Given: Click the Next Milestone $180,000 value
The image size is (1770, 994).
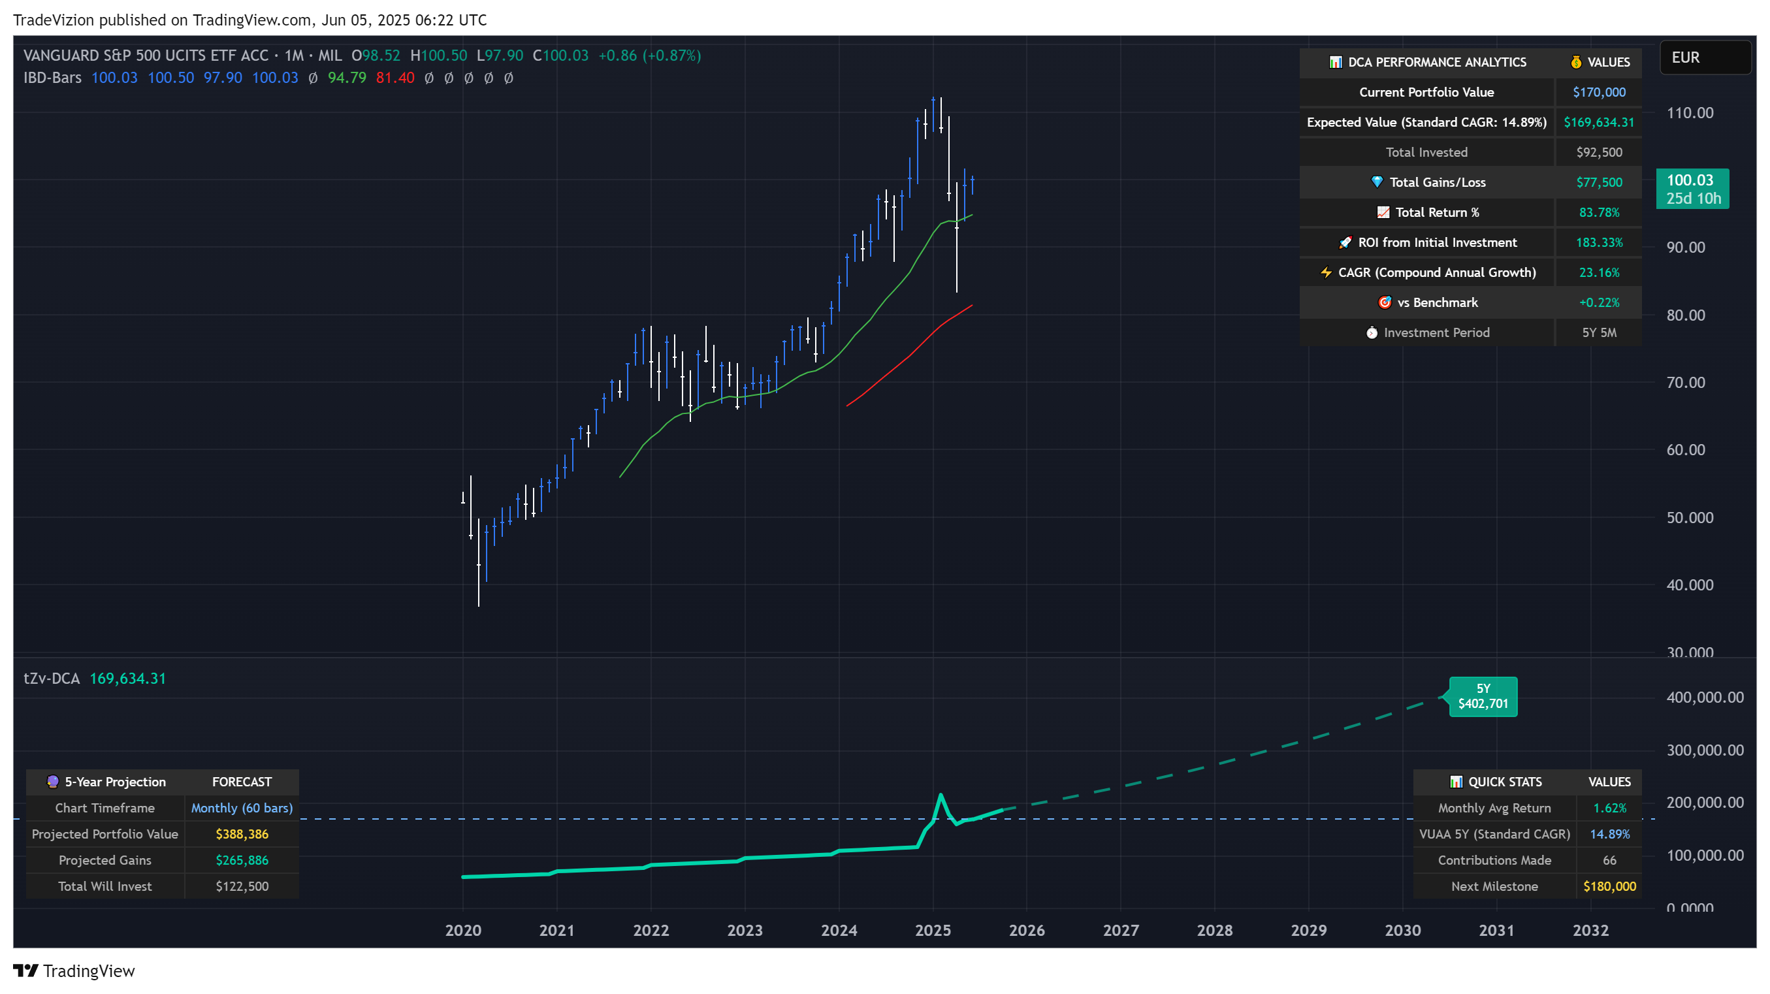Looking at the screenshot, I should tap(1609, 886).
